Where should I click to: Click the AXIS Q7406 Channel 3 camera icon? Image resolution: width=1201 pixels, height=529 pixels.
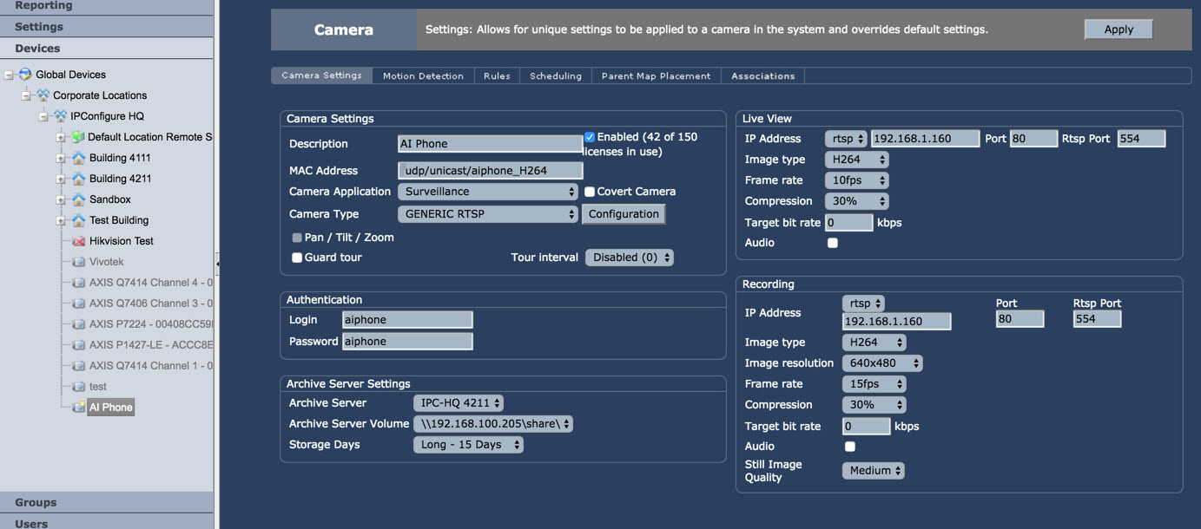(x=79, y=304)
